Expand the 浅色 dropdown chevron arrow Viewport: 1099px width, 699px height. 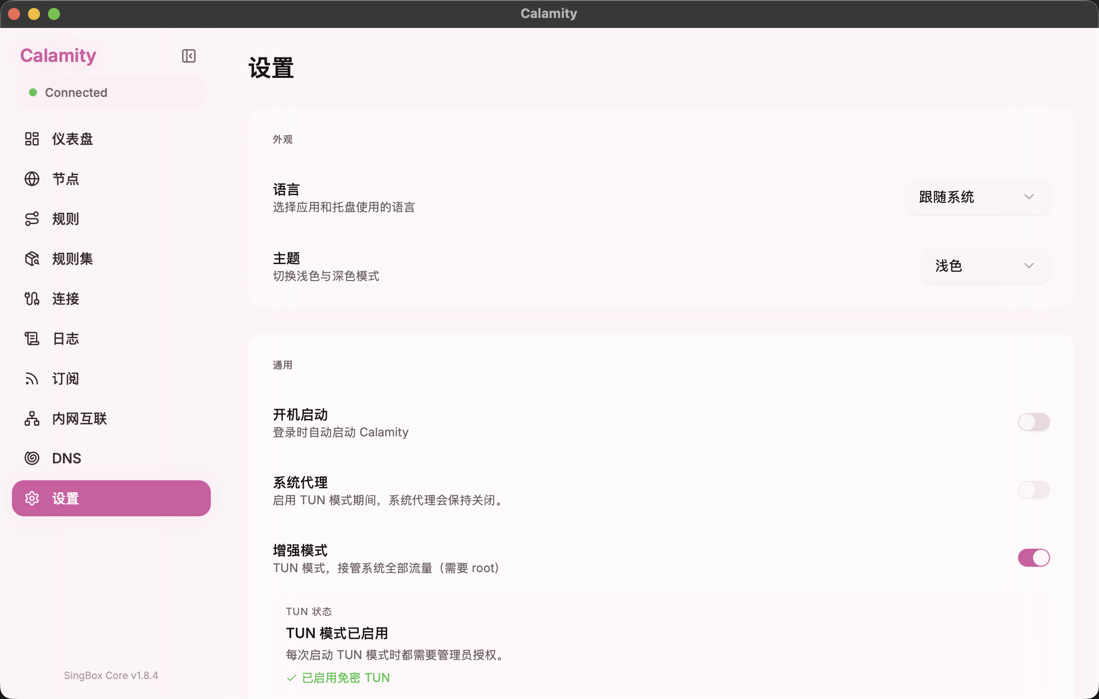[x=1029, y=266]
